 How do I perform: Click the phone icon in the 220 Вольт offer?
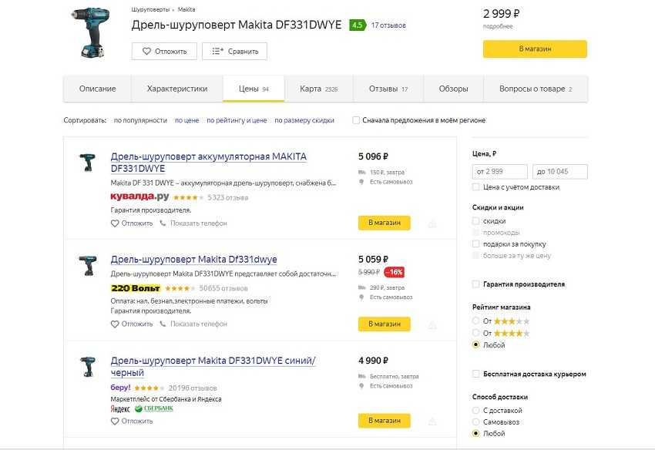click(163, 324)
